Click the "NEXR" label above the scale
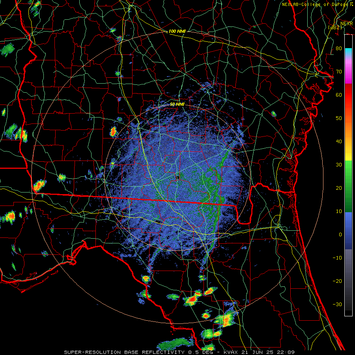355x355 pixels. pyautogui.click(x=346, y=23)
